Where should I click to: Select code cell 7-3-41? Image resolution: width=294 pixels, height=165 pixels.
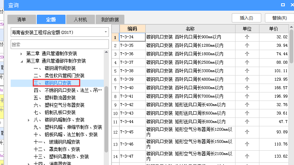[x=132, y=96]
